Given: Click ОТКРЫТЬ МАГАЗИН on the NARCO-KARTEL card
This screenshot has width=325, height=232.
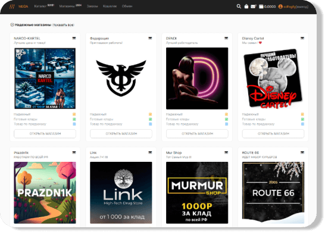Looking at the screenshot, I should pos(45,134).
